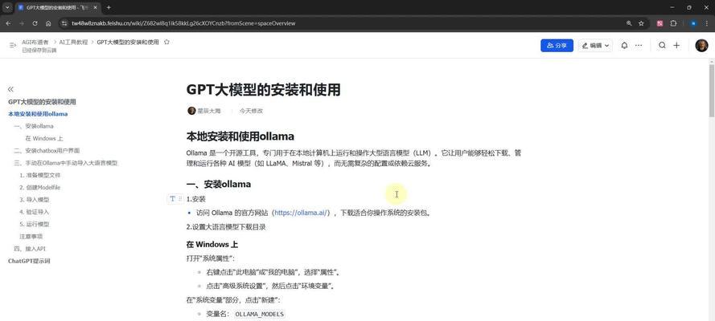Jump to outline 三、手动在Ollama中手动导入大语言模型
This screenshot has height=321, width=715.
coord(66,163)
